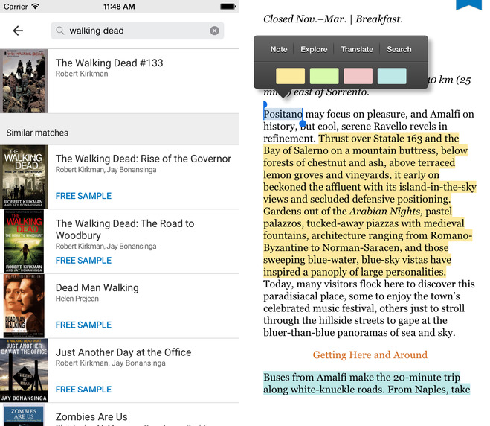Tap the blue highlighted 'Buses from Amalfi' passage

coord(367,384)
